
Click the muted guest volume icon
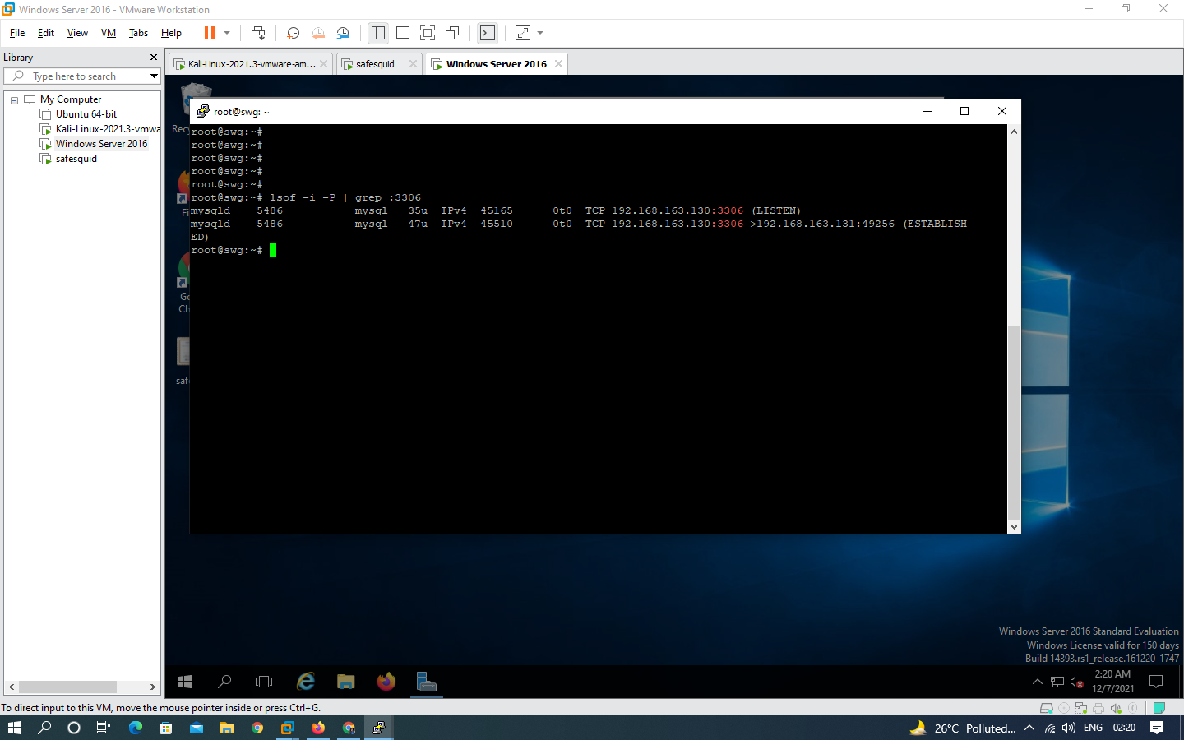[1076, 682]
